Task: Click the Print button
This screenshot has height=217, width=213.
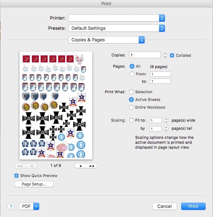Action: coord(193,206)
